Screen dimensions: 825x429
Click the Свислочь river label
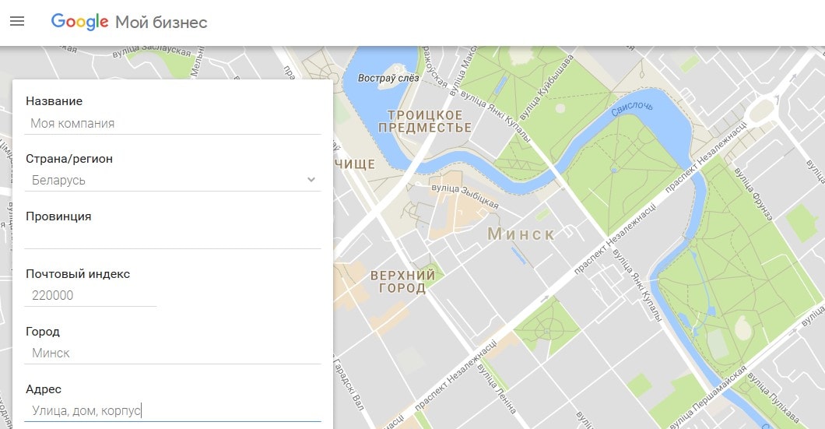point(632,107)
